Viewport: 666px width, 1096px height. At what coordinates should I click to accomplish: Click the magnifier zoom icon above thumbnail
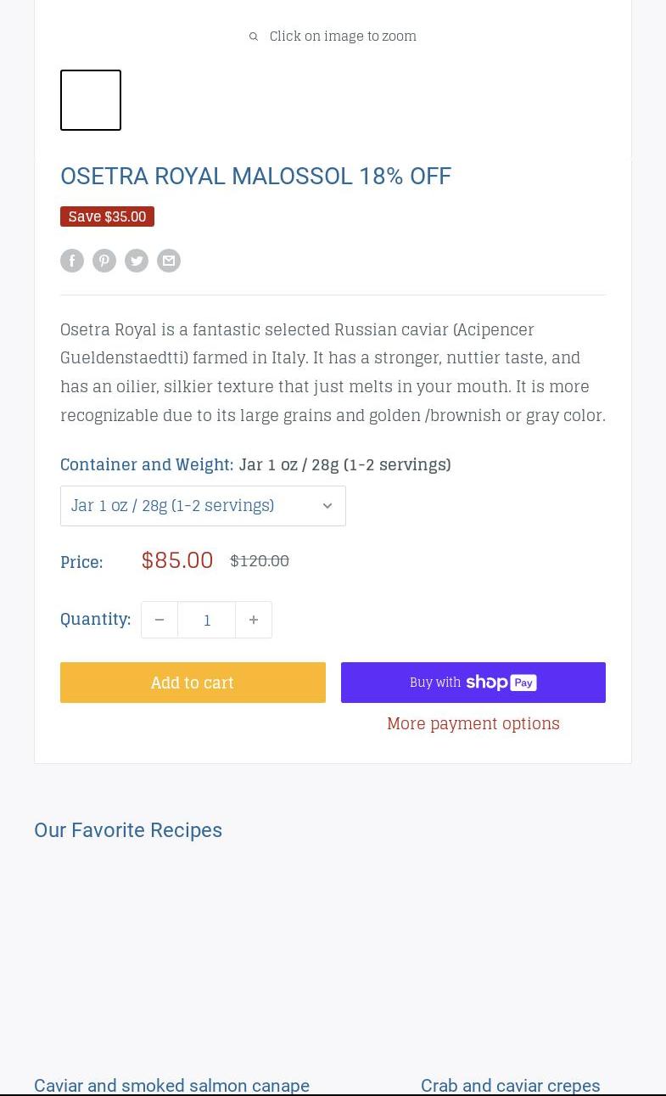pyautogui.click(x=253, y=37)
